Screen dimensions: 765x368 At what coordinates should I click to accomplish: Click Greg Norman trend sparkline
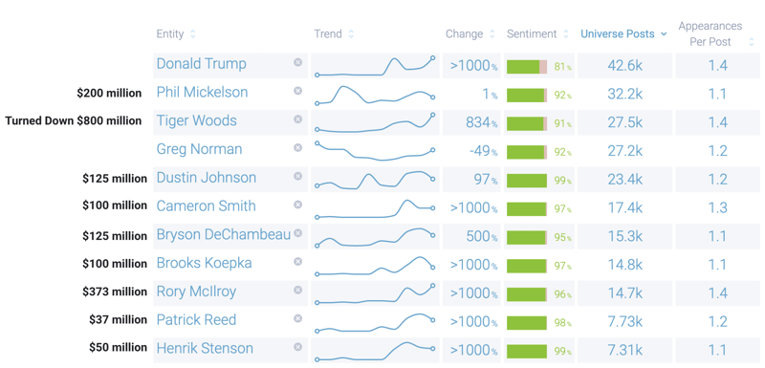click(x=375, y=151)
